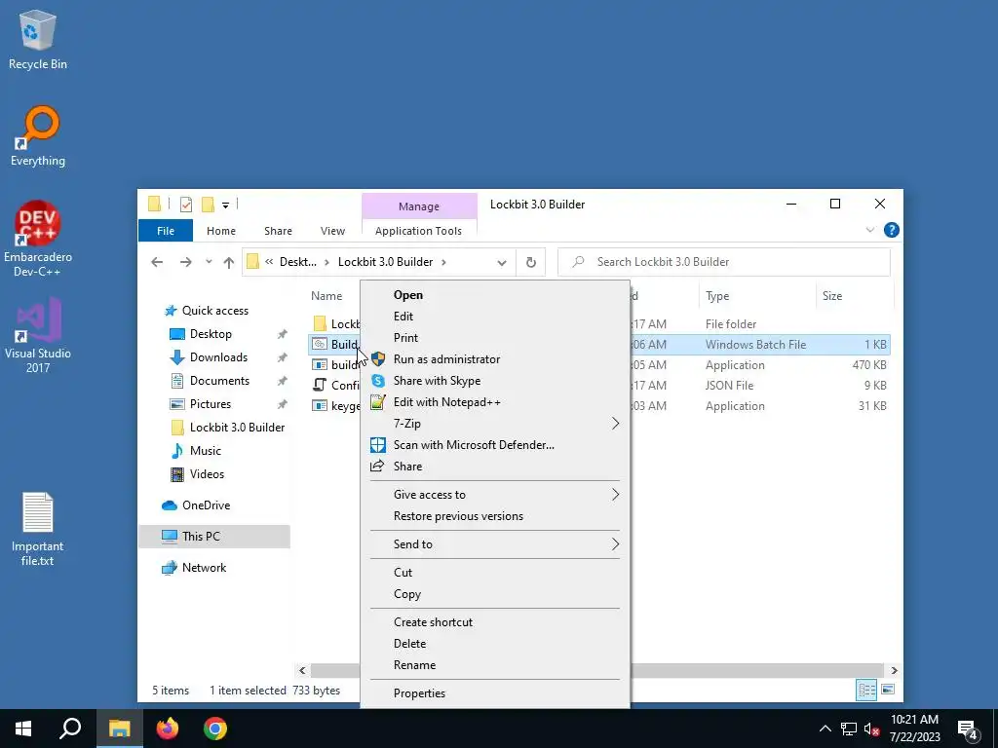
Task: Click the Windows Start button
Action: pos(23,729)
